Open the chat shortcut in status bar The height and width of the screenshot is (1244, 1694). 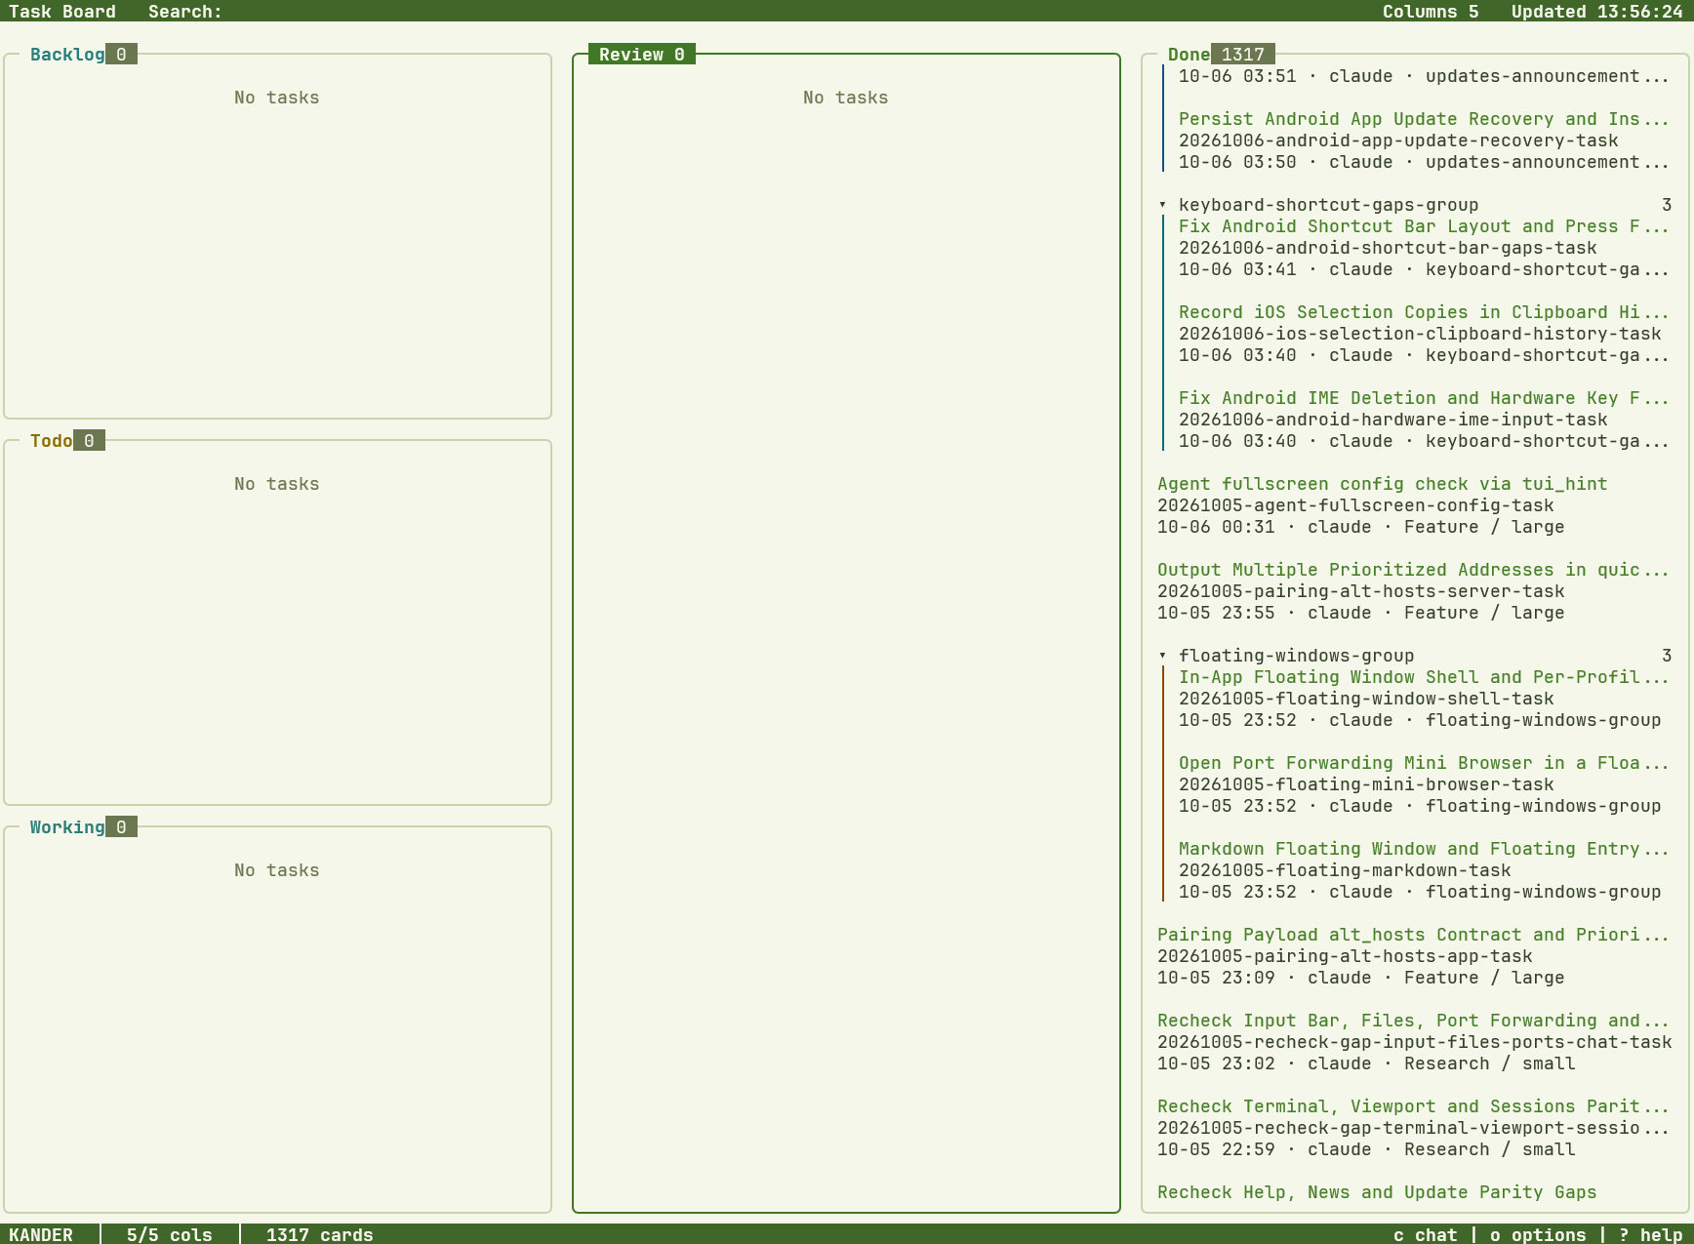1425,1234
